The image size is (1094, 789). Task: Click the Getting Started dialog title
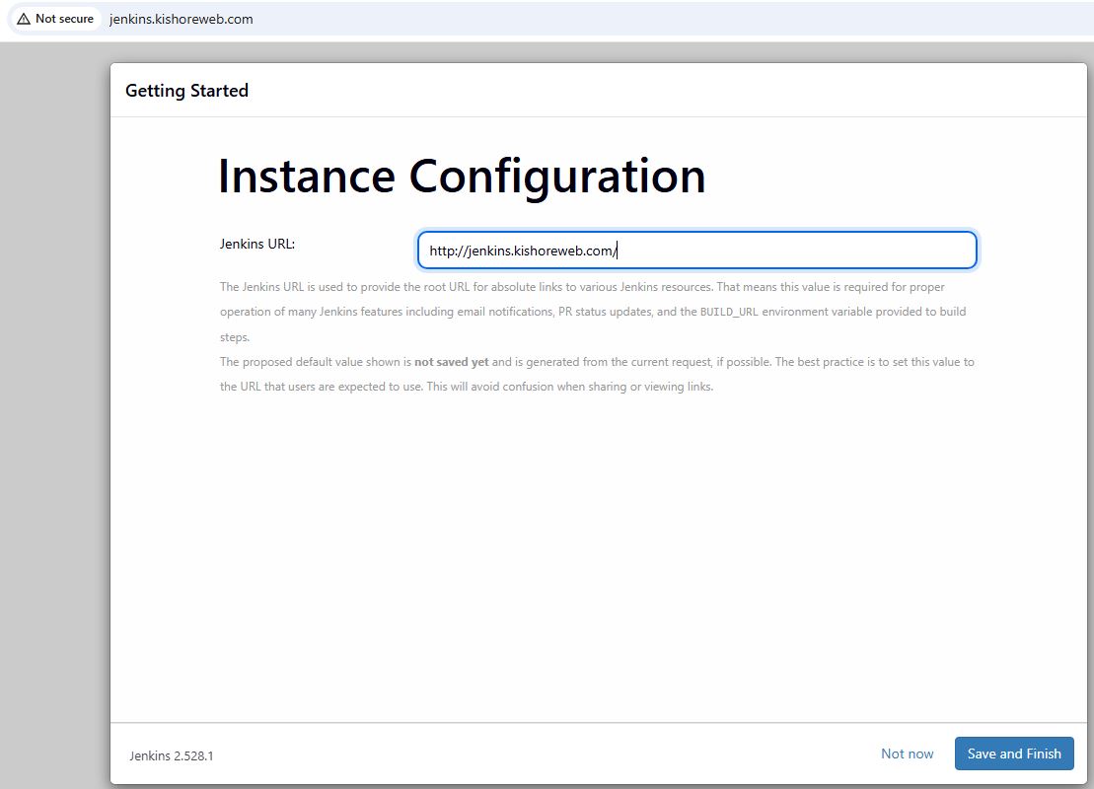pos(186,91)
